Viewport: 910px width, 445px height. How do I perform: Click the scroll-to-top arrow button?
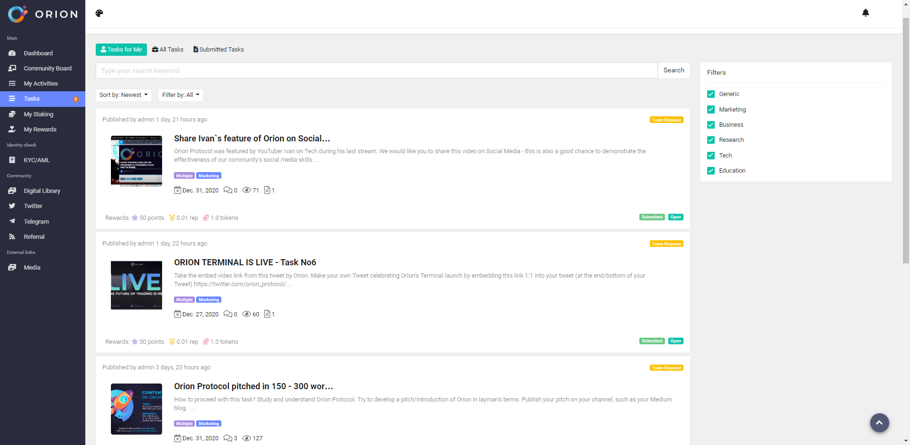pyautogui.click(x=879, y=423)
